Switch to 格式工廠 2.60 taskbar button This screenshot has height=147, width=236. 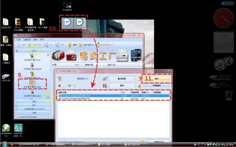(135, 144)
